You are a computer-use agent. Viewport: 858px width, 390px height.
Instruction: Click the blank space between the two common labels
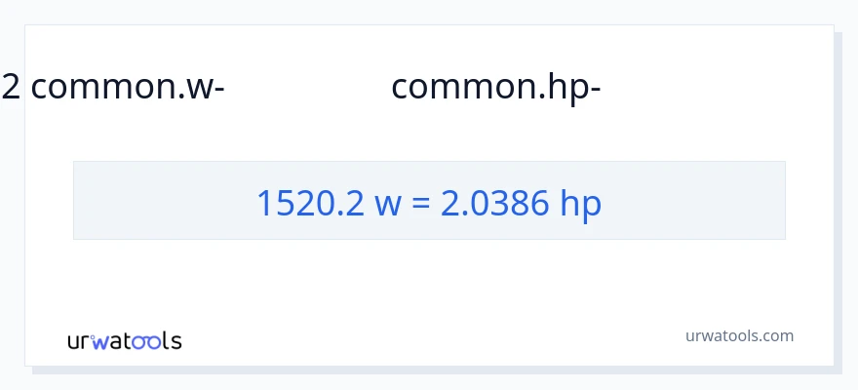307,88
